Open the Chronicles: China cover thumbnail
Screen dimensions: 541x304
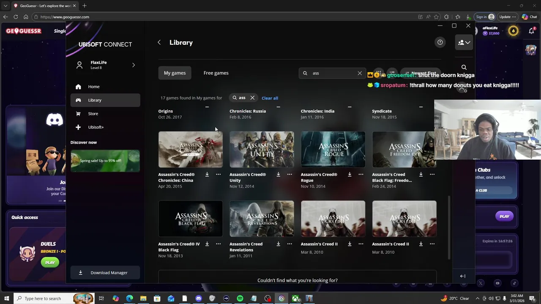point(190,149)
